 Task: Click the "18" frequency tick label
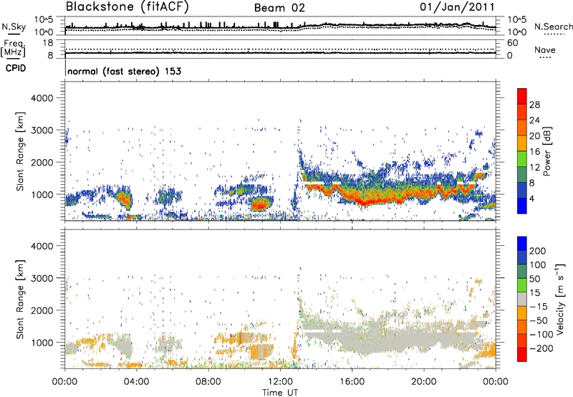click(x=48, y=43)
